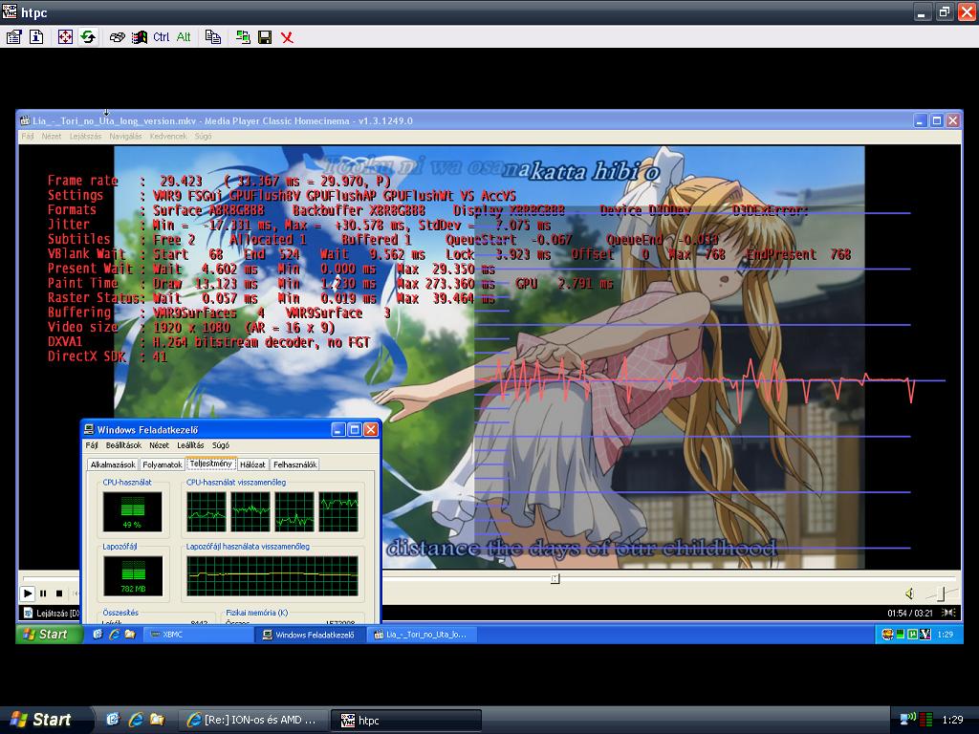Viewport: 979px width, 734px height.
Task: Switch to Felhasználók tab
Action: point(294,464)
